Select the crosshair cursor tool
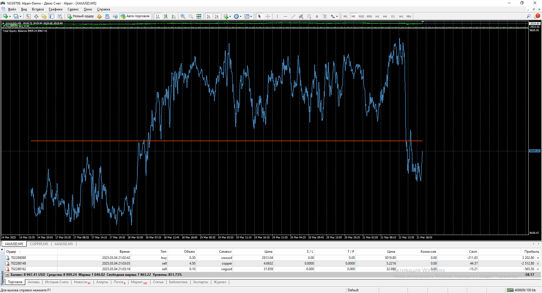Image resolution: width=542 pixels, height=293 pixels. pyautogui.click(x=268, y=16)
